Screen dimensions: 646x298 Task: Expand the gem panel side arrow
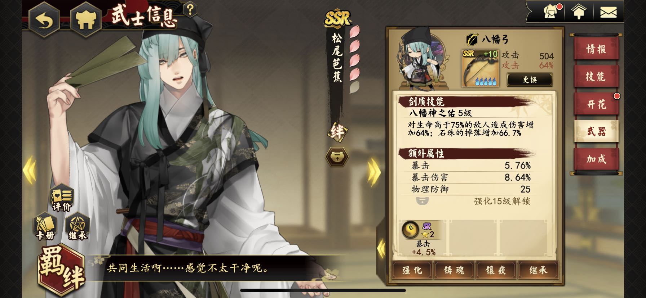(x=381, y=248)
